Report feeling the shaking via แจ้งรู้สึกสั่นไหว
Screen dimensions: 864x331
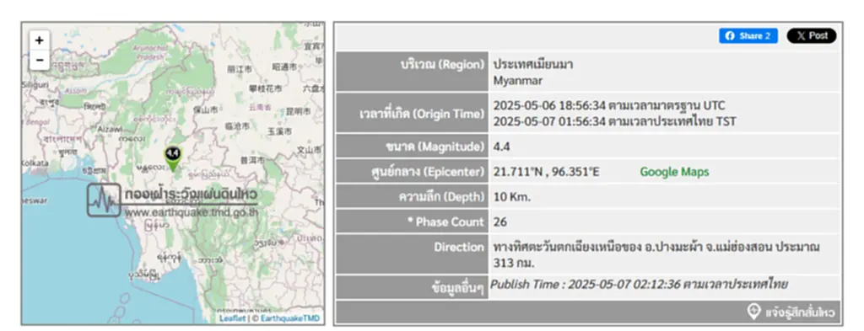tap(800, 312)
